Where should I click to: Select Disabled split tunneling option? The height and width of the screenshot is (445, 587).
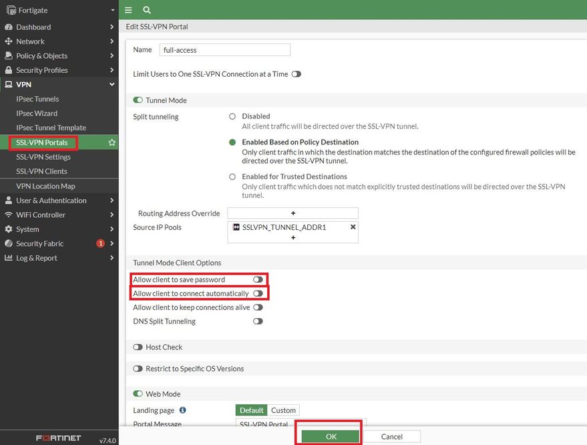232,116
